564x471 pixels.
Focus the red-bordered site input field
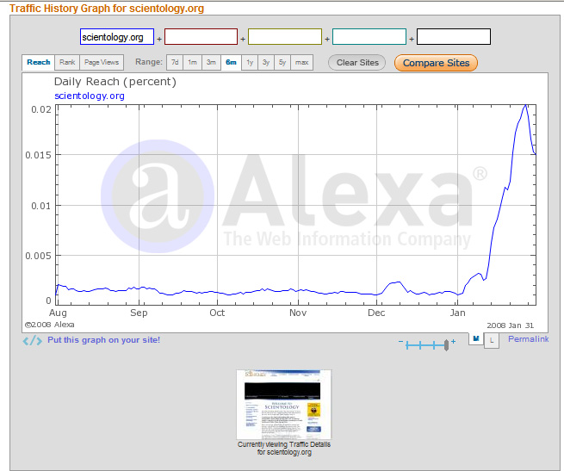(201, 37)
